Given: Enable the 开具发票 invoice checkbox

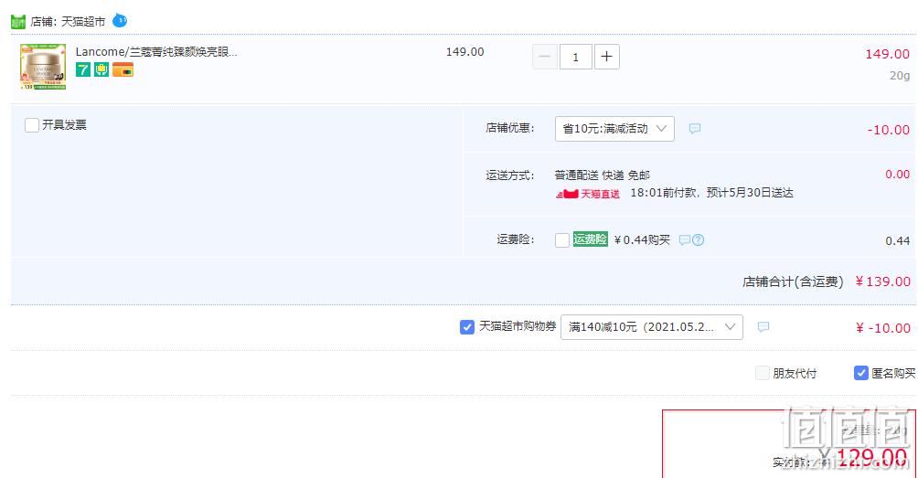Looking at the screenshot, I should coord(32,124).
